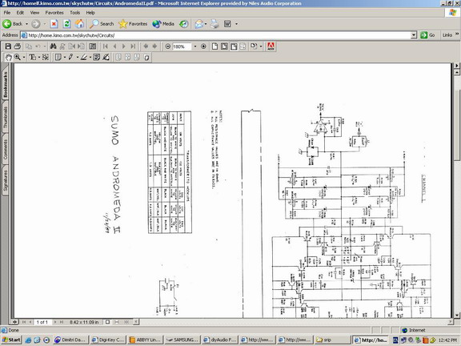Switch to diyAudio taskbar window
Viewport: 461px width, 346px height.
[220, 340]
